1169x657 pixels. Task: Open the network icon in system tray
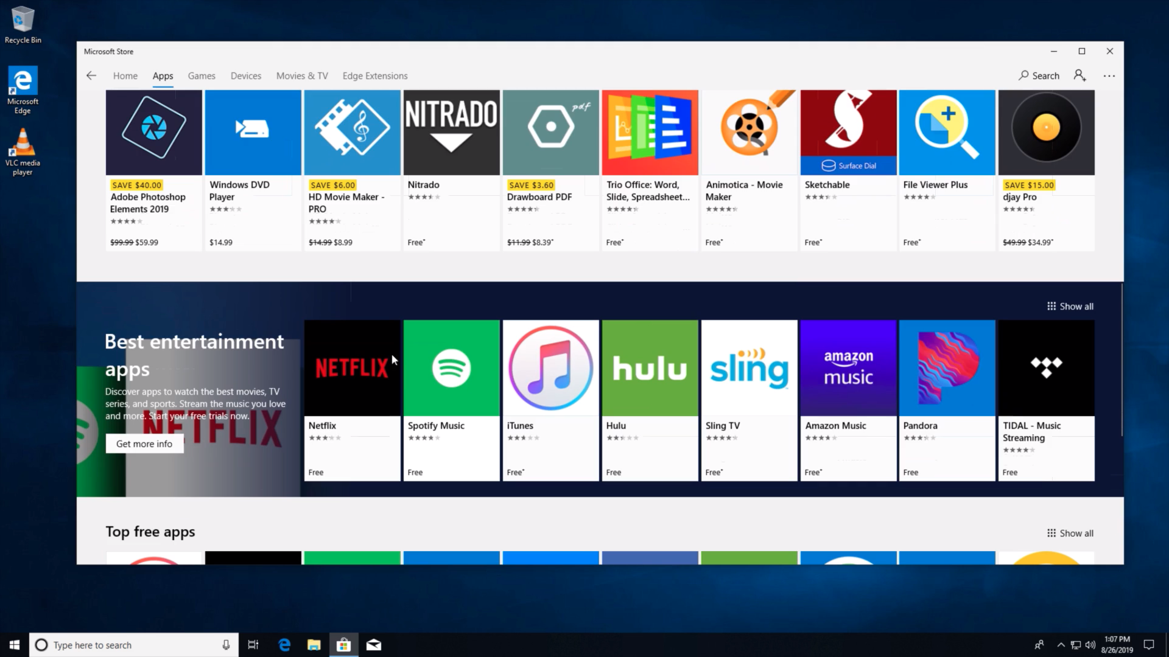1076,645
